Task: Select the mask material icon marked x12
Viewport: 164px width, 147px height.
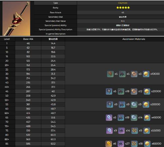Action: pyautogui.click(x=134, y=91)
